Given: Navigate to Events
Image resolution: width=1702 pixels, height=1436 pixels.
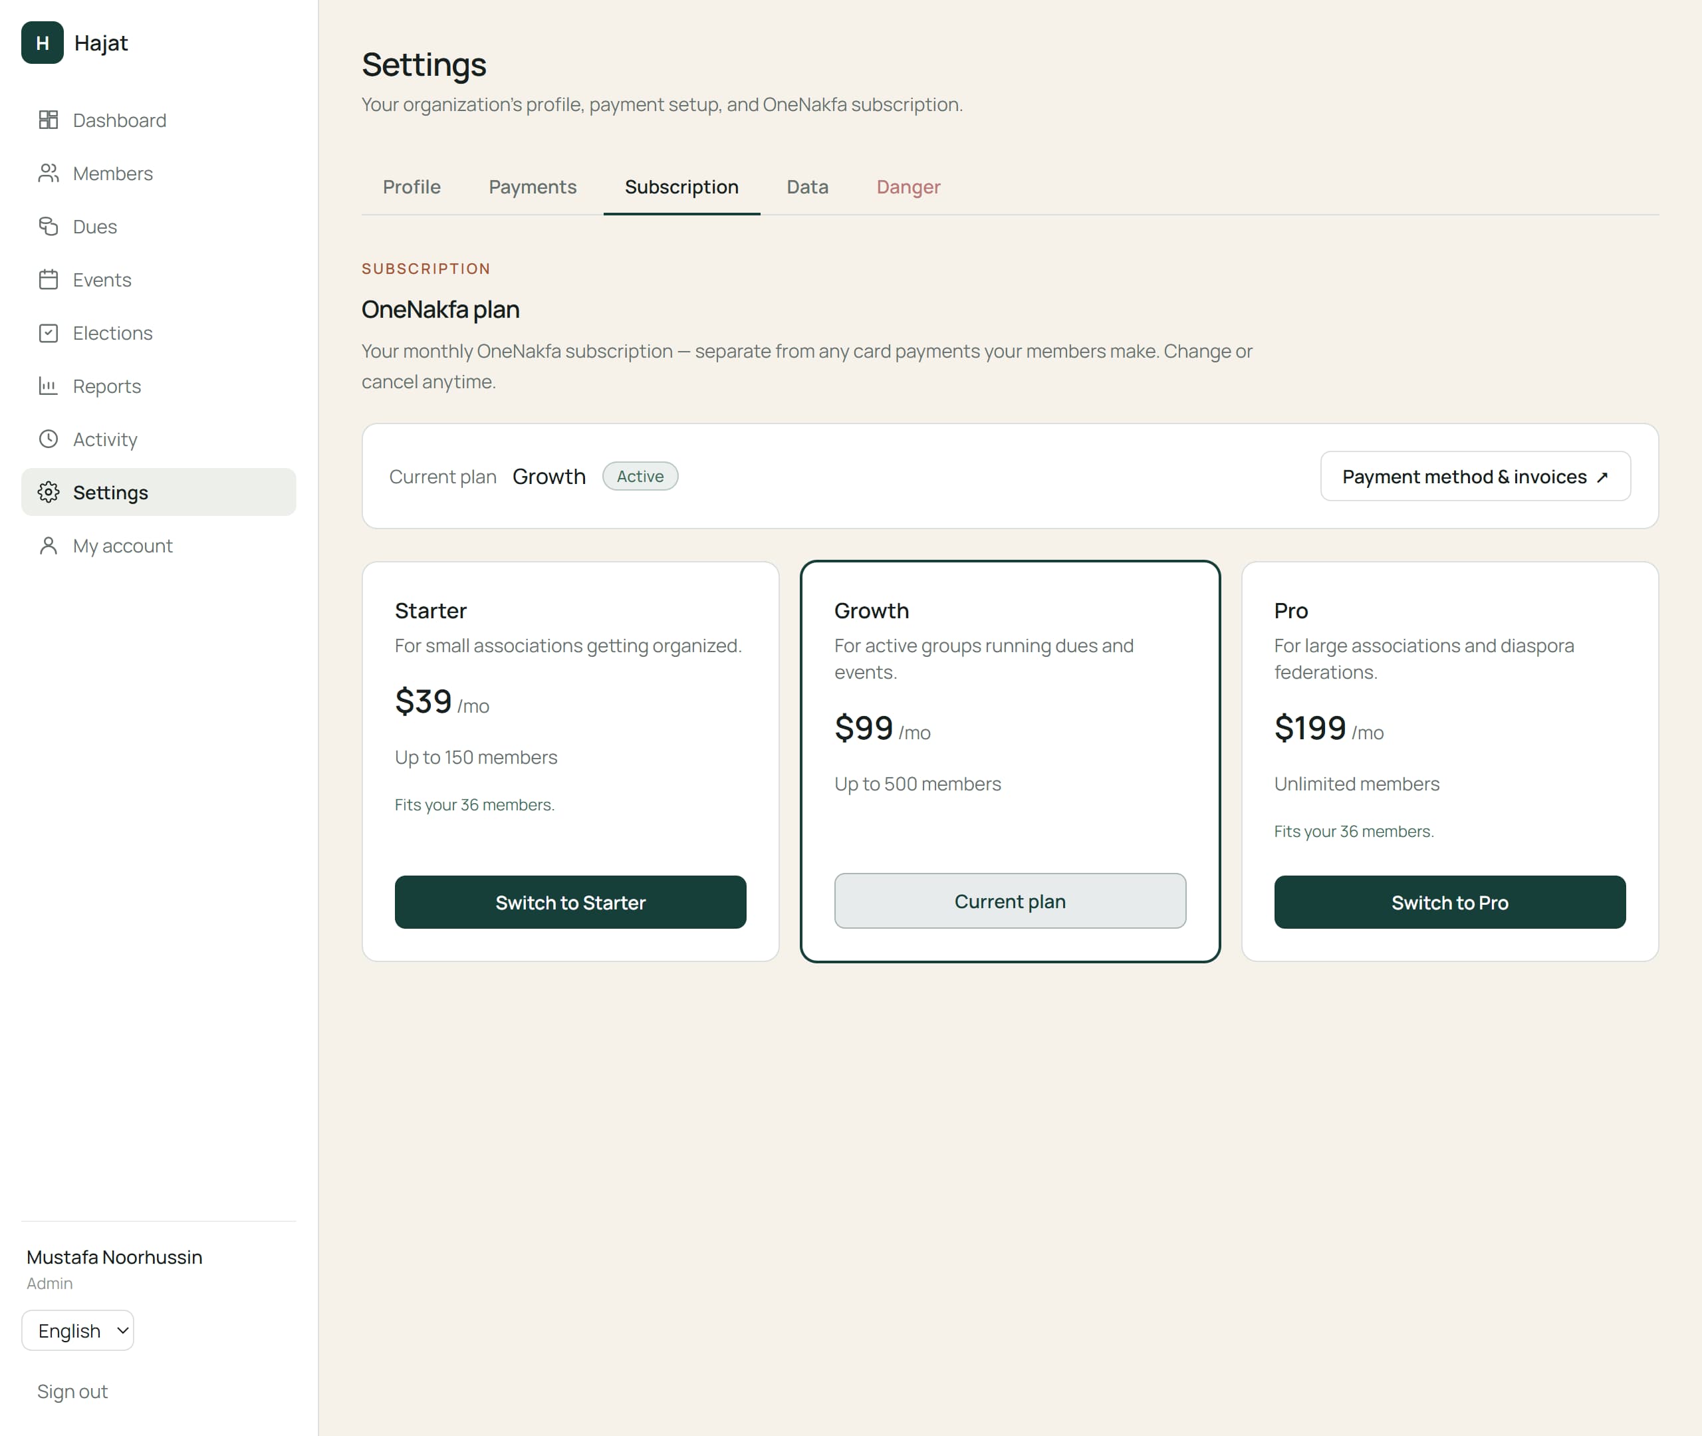Looking at the screenshot, I should [x=159, y=279].
